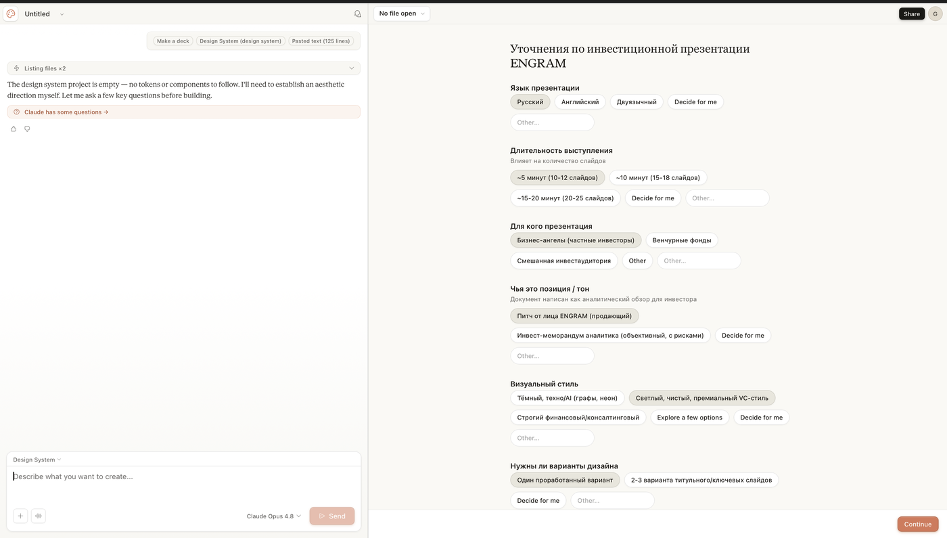Give thumbs up to the response
947x538 pixels.
14,129
